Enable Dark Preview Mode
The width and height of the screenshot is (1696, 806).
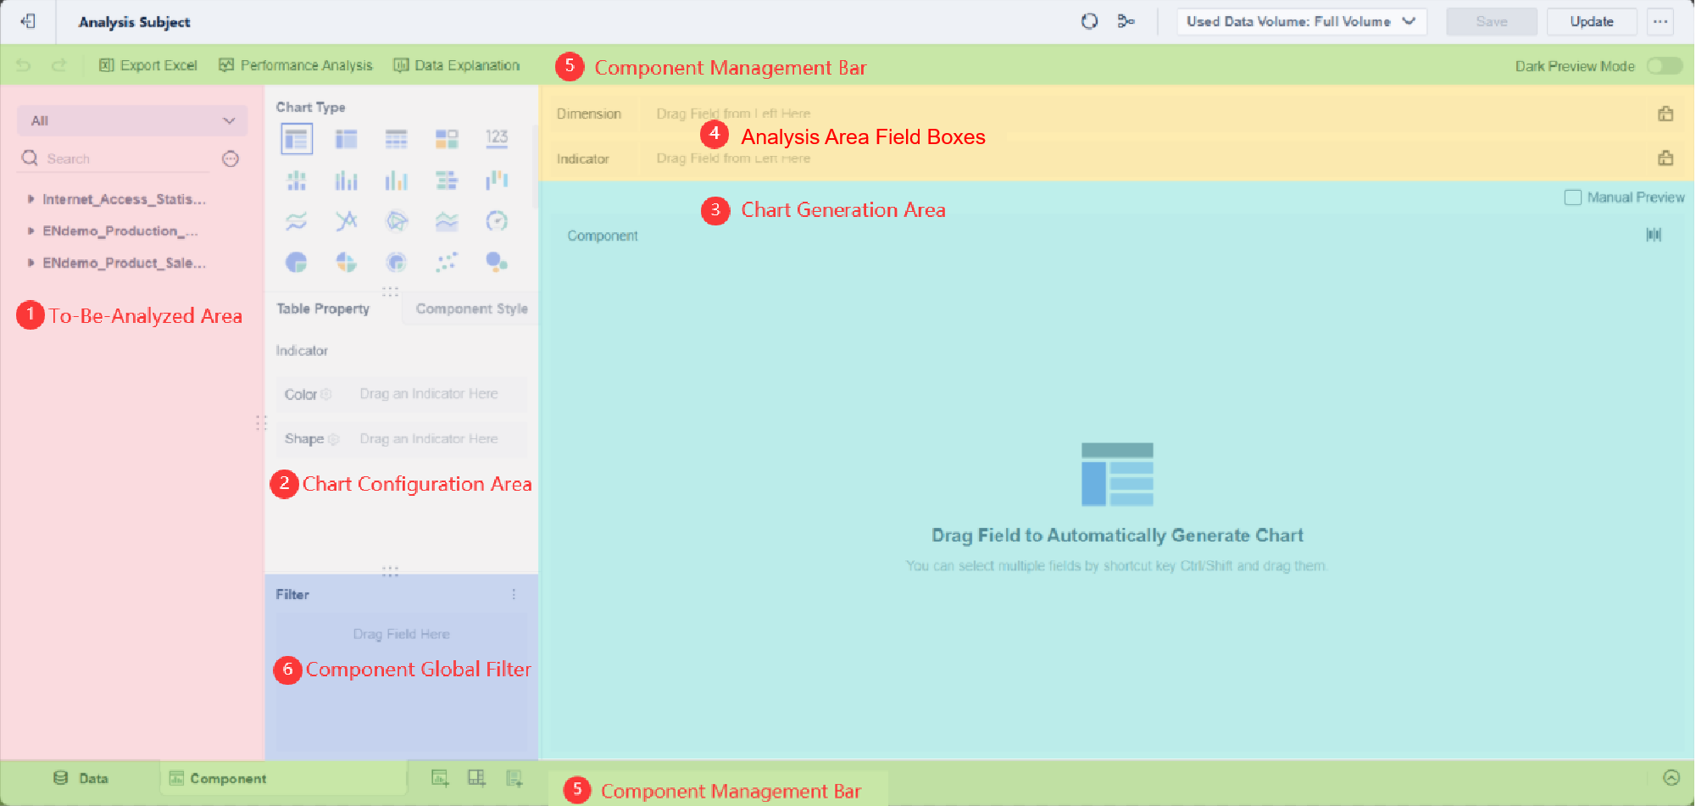(1663, 65)
